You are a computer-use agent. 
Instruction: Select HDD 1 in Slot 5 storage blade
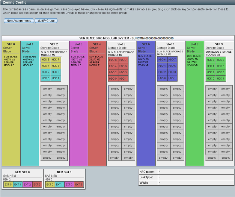tap(123, 78)
